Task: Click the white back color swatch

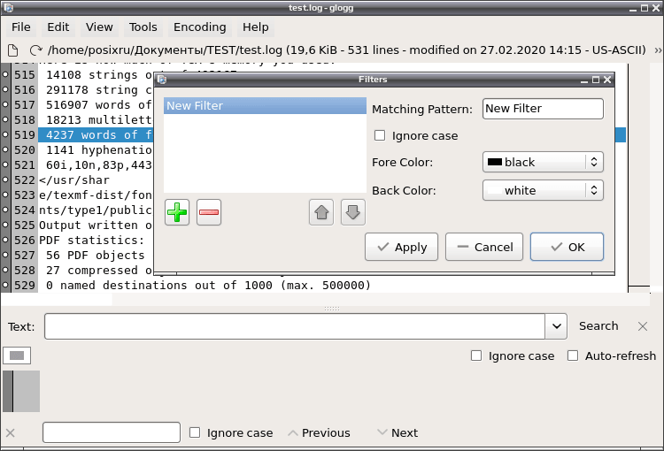Action: pyautogui.click(x=495, y=190)
